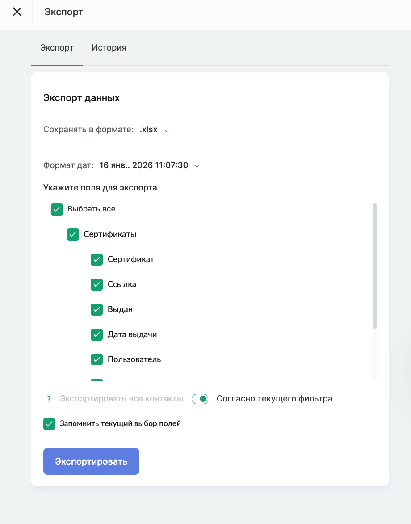Uncheck Запомнить текущий выбор полей
This screenshot has width=411, height=524.
click(x=49, y=424)
